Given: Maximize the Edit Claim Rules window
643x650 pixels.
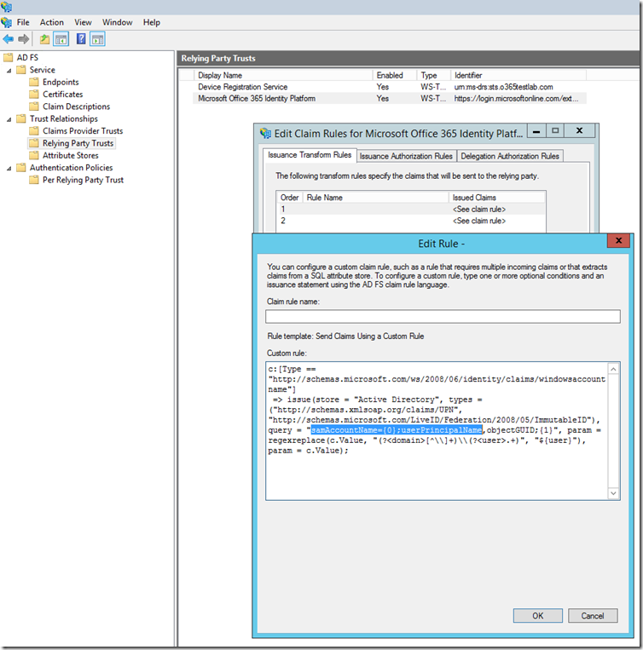Looking at the screenshot, I should [x=555, y=131].
